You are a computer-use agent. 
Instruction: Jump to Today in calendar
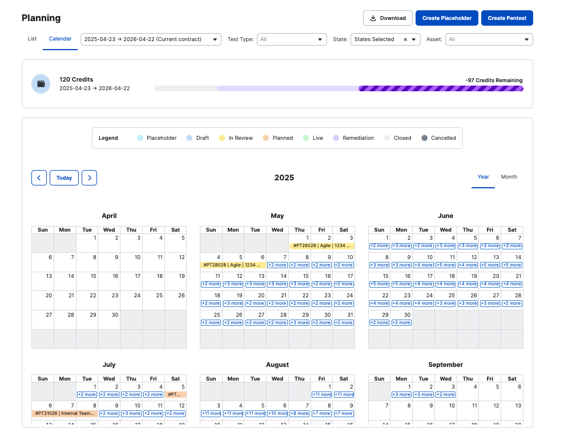tap(64, 177)
